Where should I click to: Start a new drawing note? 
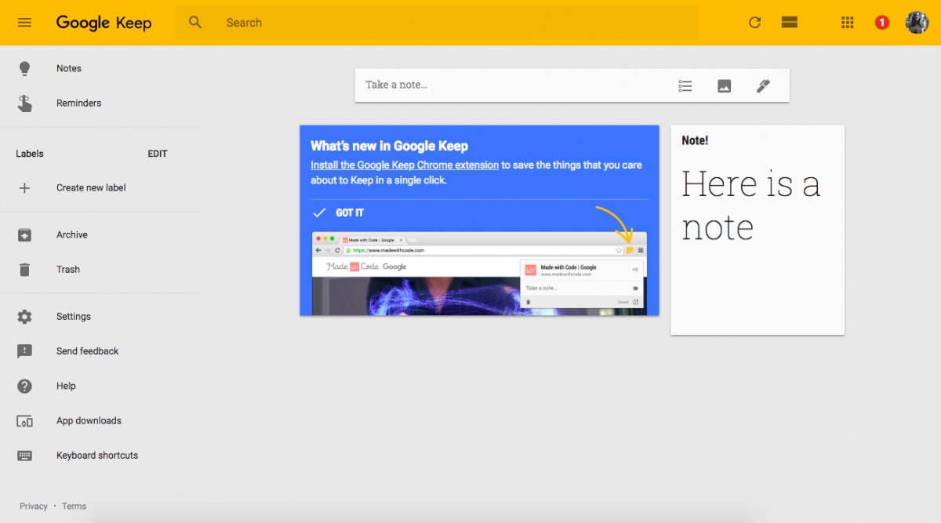pyautogui.click(x=763, y=85)
